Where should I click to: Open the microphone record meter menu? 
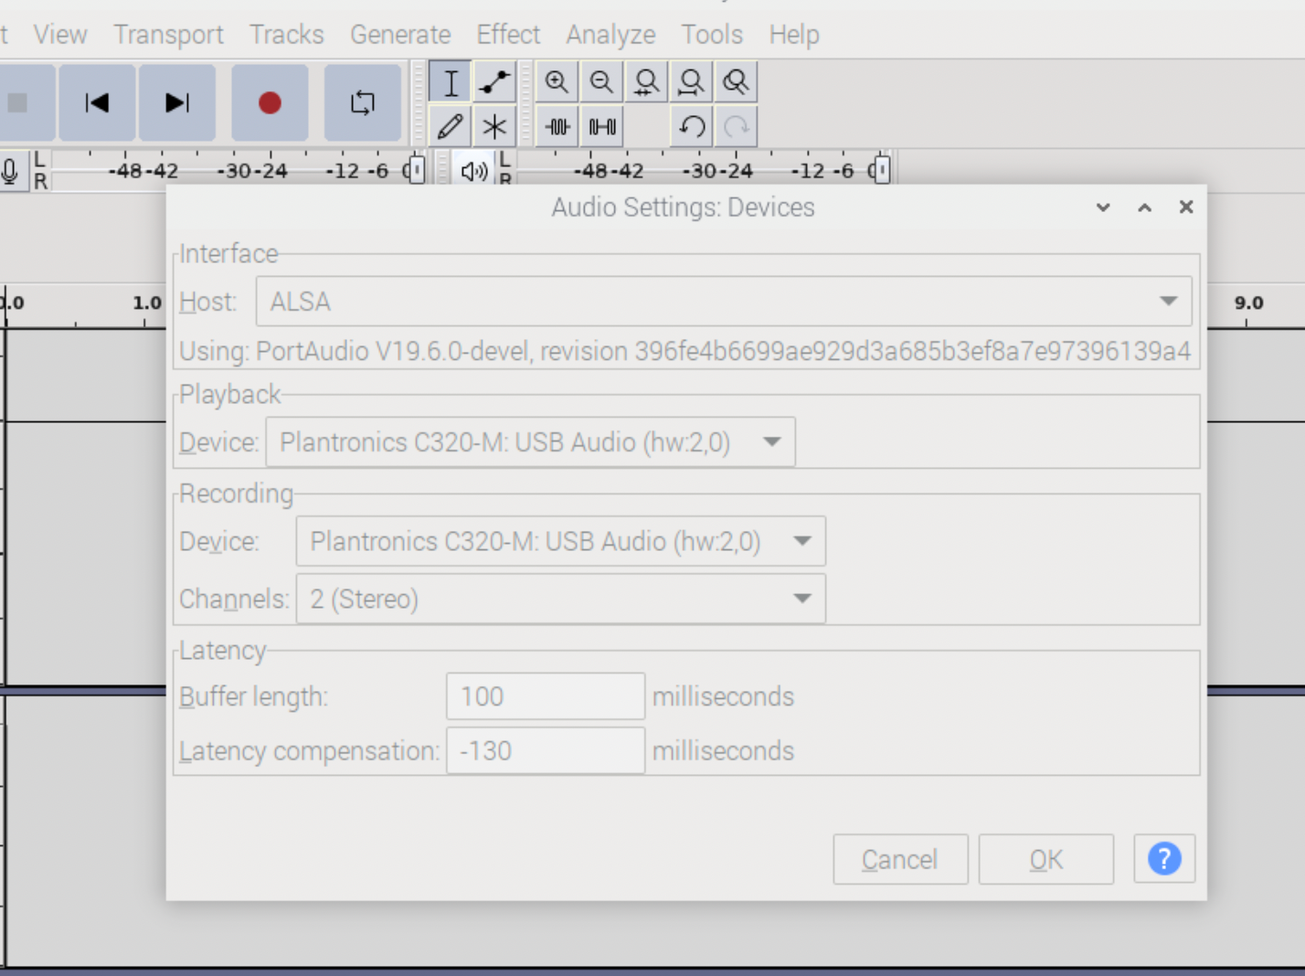point(11,171)
